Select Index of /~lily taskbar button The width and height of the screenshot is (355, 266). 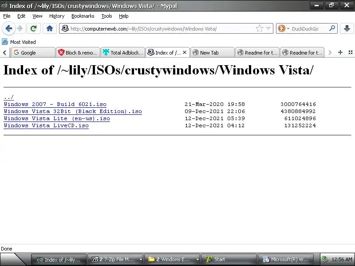[x=59, y=259]
